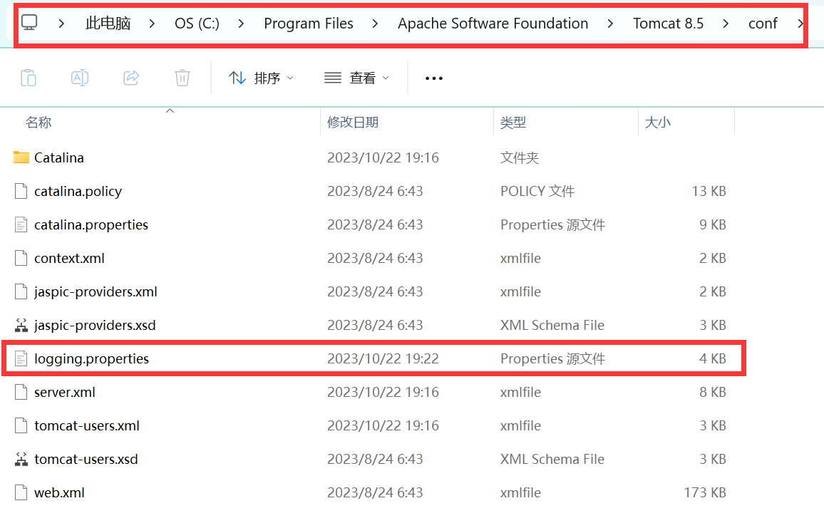Go to Tomcat 8.5 in the breadcrumb
824x528 pixels.
668,23
